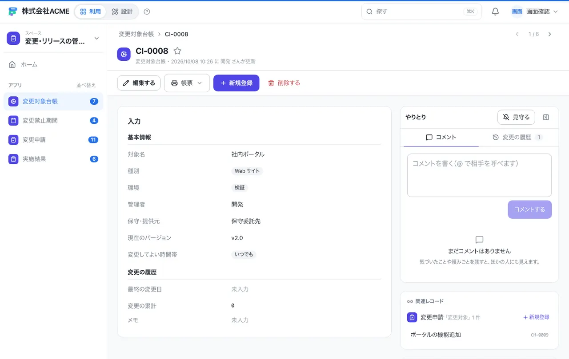
Task: Open the 帳票 dropdown
Action: 187,83
